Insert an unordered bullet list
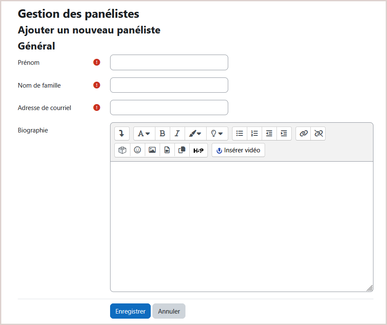The width and height of the screenshot is (387, 325). pos(240,133)
